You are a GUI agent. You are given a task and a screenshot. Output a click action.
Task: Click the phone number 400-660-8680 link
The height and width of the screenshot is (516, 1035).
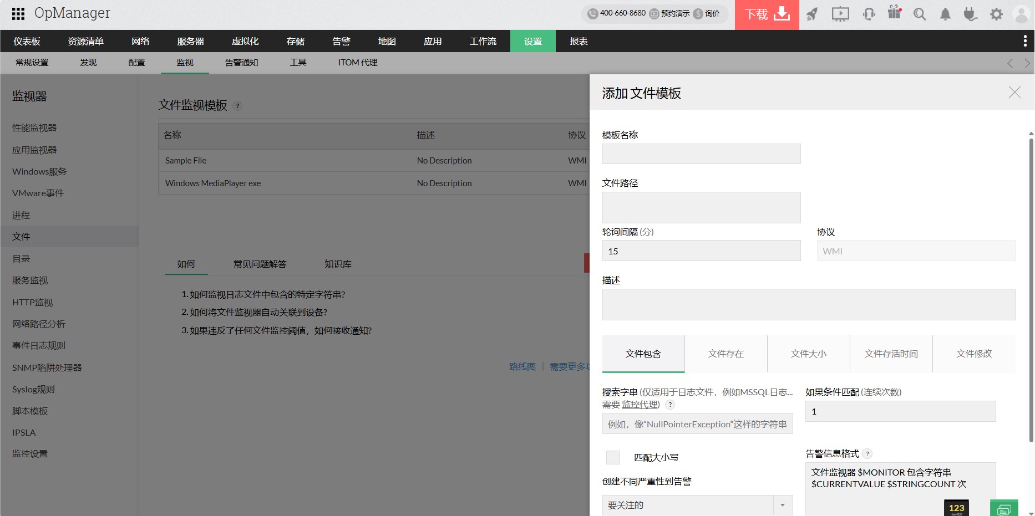point(617,13)
